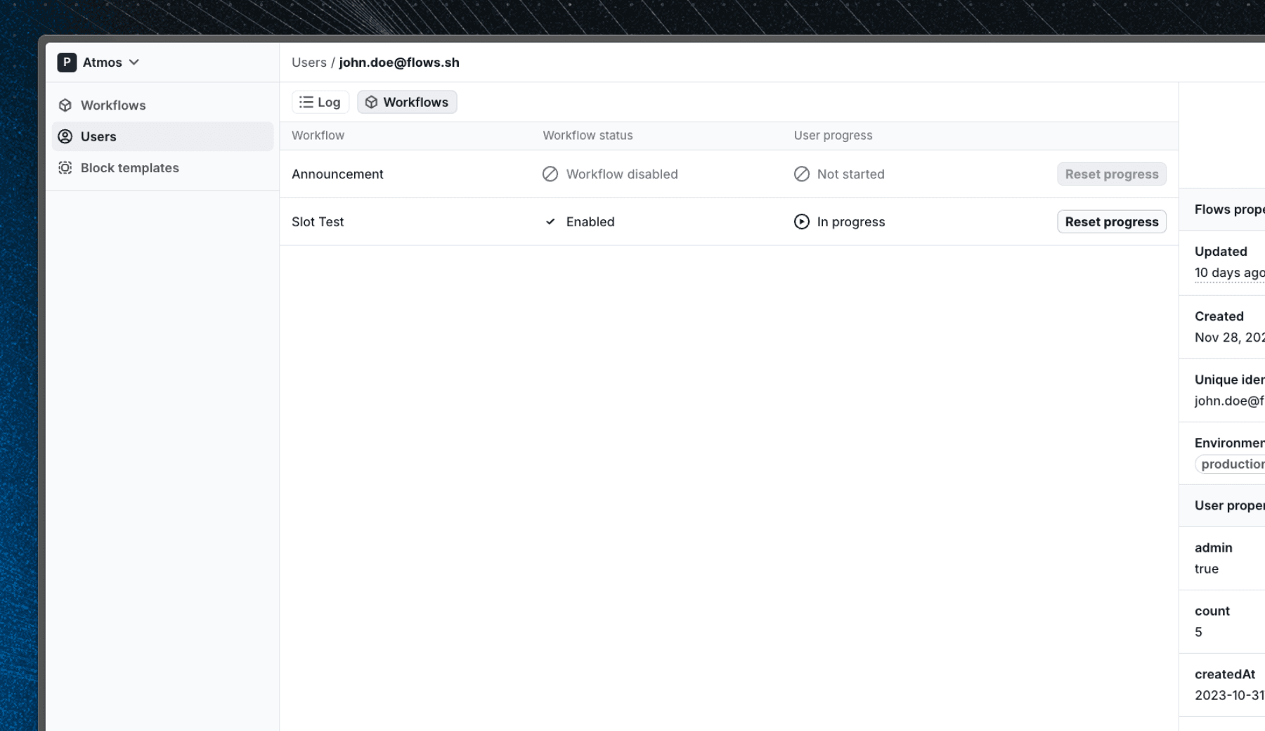Switch to the Workflows tab
This screenshot has height=731, width=1265.
407,101
